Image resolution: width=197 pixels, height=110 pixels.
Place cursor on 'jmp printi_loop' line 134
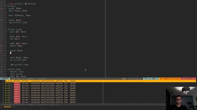[19, 65]
